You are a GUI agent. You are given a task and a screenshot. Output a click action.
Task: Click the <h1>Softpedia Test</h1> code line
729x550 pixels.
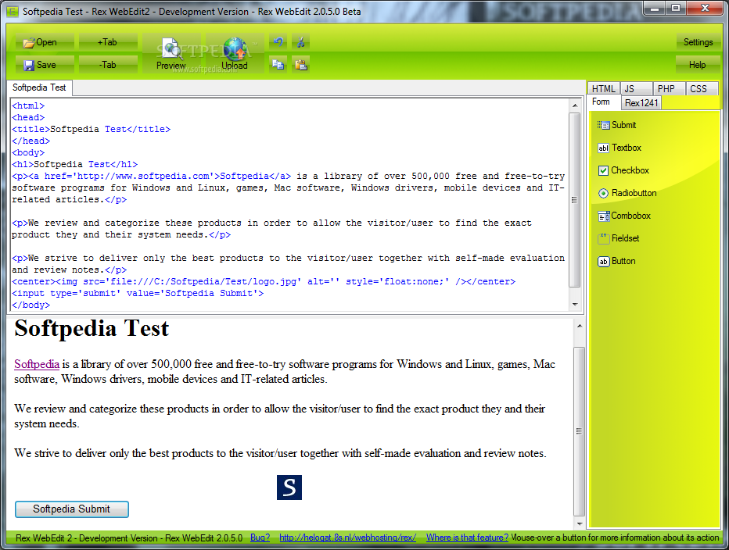[x=75, y=164]
